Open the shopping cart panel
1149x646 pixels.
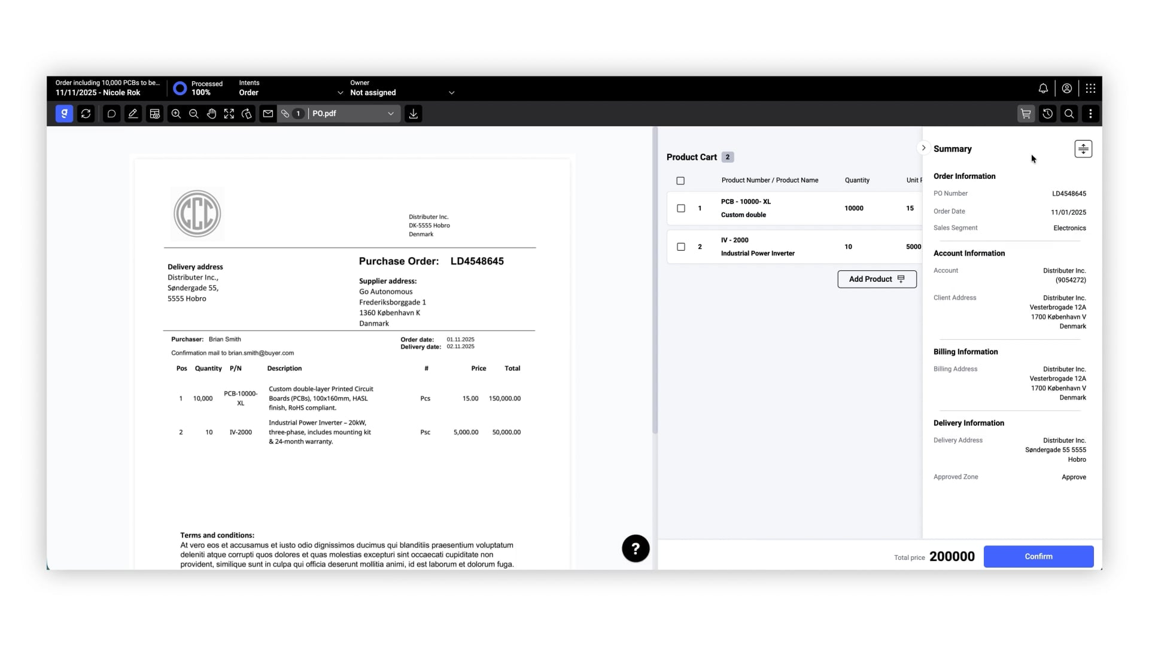coord(1026,114)
